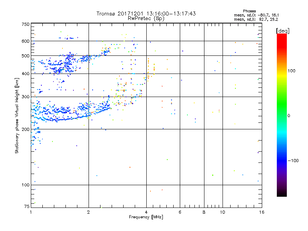Click the colorbar tick label "100"
The width and height of the screenshot is (308, 231).
click(x=291, y=71)
